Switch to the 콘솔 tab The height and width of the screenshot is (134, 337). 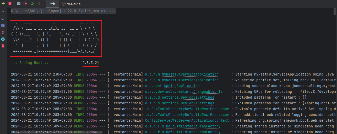52,4
